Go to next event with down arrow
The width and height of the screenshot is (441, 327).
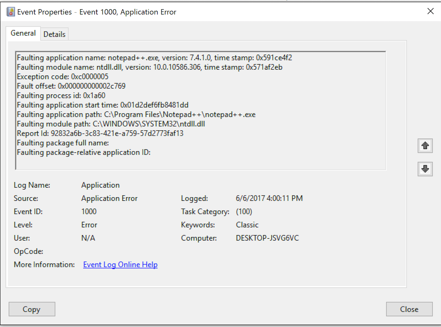425,169
